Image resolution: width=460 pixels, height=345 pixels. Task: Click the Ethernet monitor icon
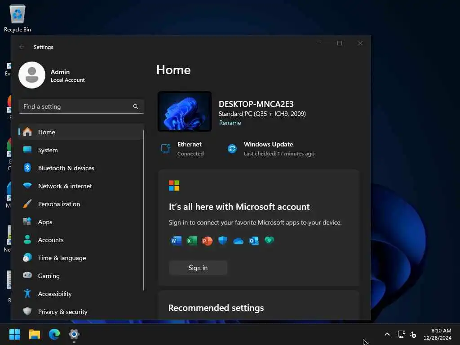[166, 148]
